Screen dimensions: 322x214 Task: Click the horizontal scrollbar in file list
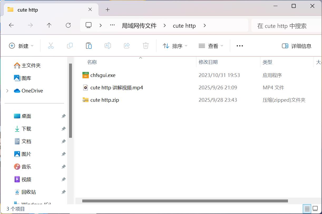tap(185, 201)
